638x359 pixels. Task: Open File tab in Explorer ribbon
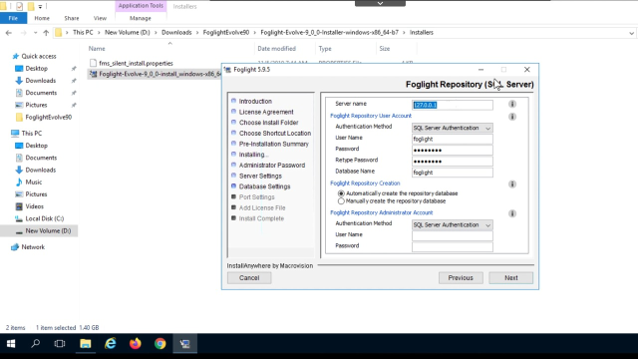(13, 18)
